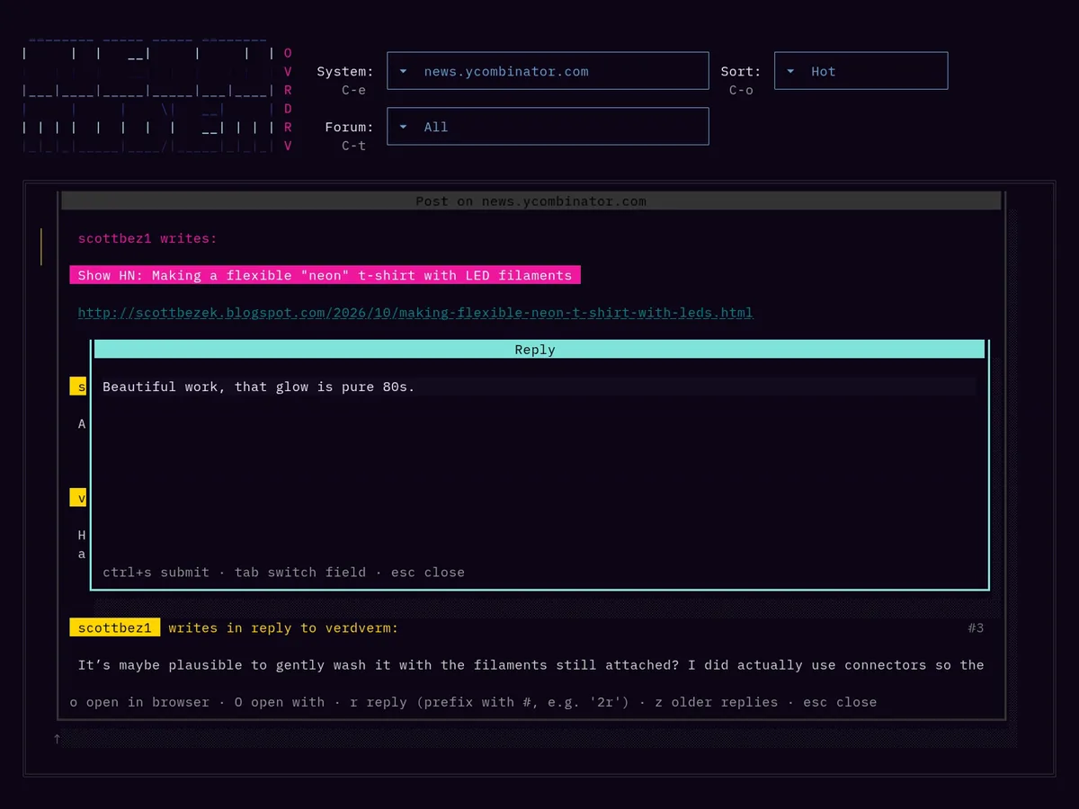Click 'esc close' hint in post footer
Screen dimensions: 1079x809
pyautogui.click(x=840, y=702)
